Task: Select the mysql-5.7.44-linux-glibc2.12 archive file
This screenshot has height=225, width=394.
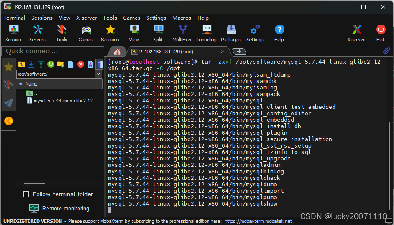Action: point(63,101)
